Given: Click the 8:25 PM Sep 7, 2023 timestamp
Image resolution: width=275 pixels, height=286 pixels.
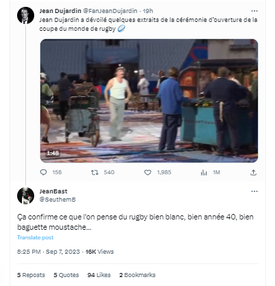Looking at the screenshot, I should [x=49, y=252].
